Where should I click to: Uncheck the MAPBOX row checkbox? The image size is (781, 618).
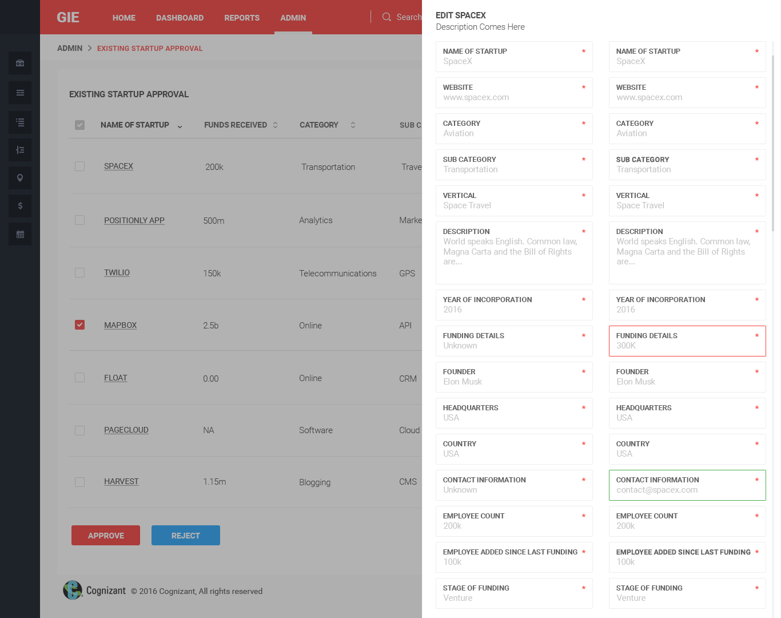click(x=79, y=325)
